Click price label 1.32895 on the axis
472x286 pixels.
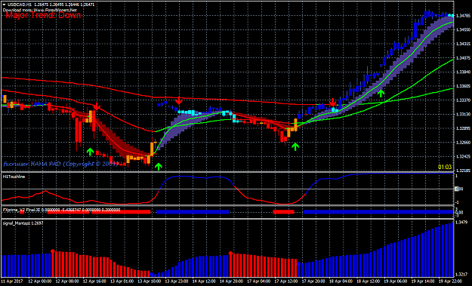point(463,128)
